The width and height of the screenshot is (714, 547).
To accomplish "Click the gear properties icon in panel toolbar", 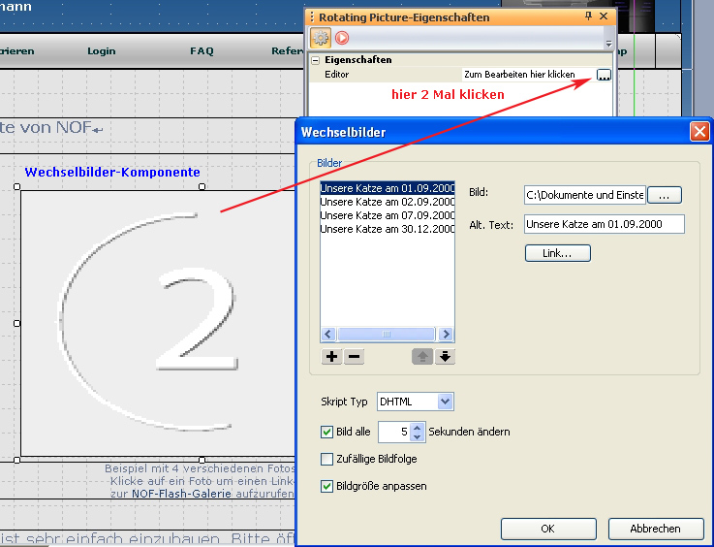I will [321, 38].
